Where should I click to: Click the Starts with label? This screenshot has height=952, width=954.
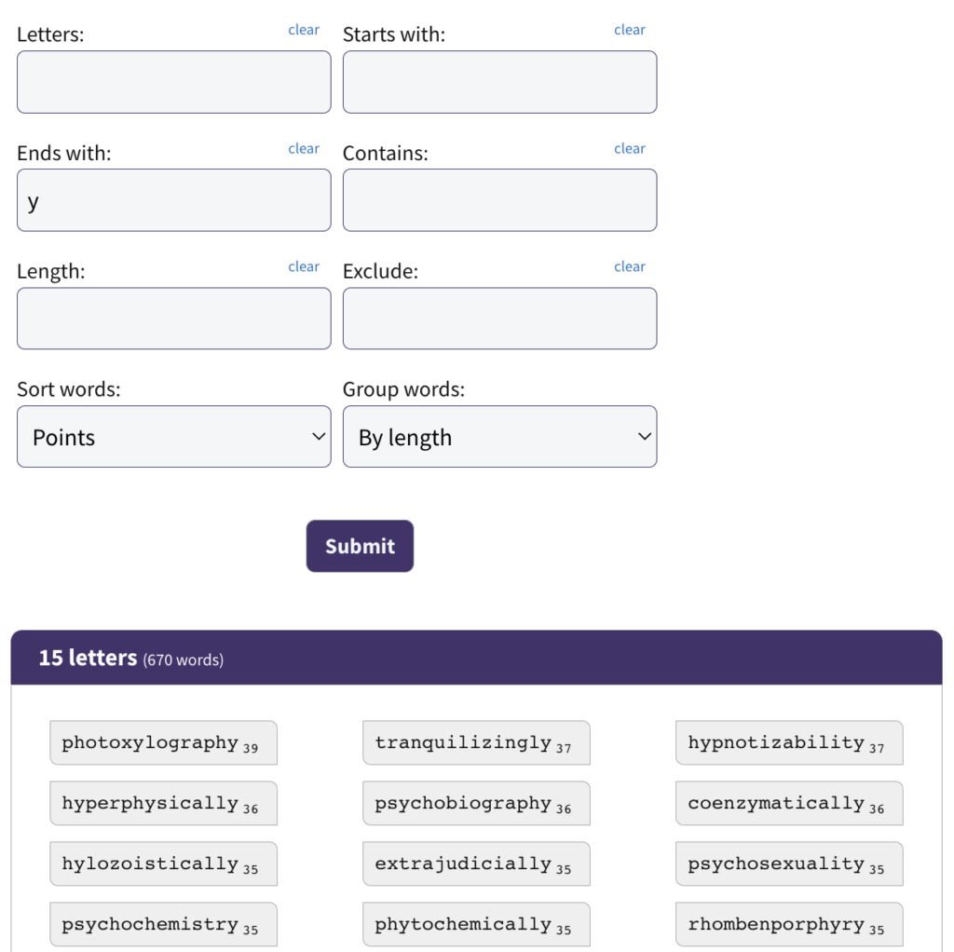click(x=394, y=34)
